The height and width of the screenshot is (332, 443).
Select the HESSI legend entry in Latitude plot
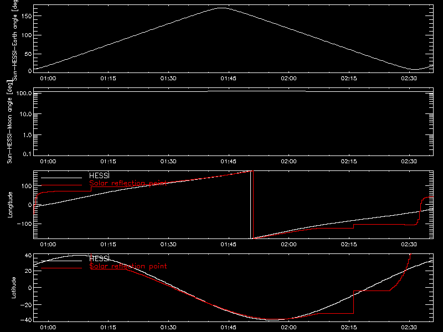tap(99, 258)
